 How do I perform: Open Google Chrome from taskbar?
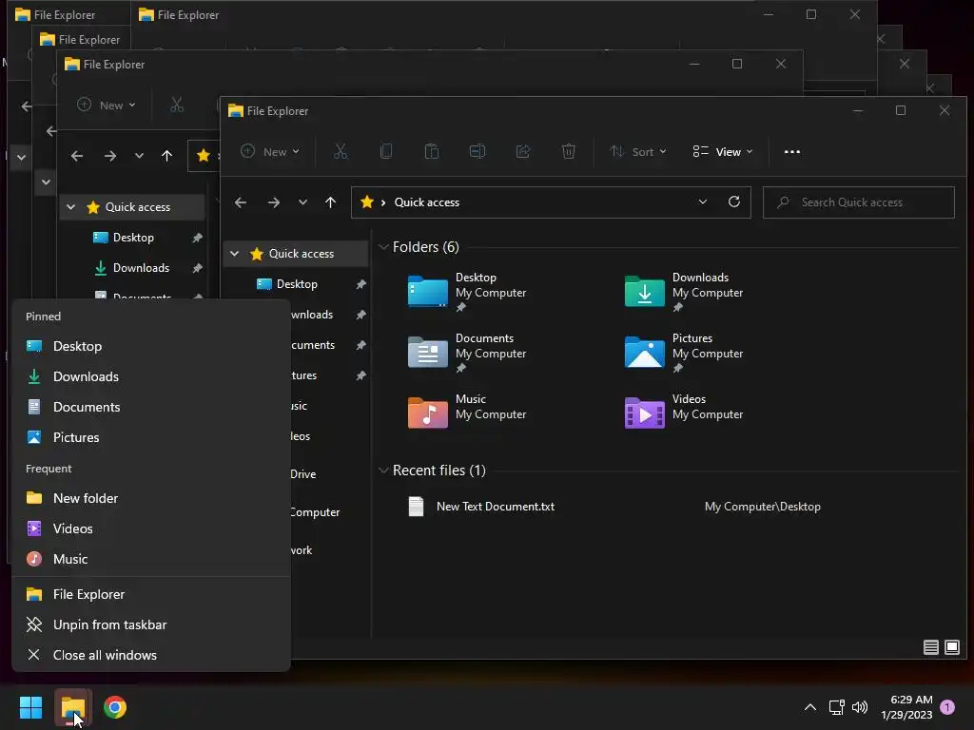pos(115,707)
